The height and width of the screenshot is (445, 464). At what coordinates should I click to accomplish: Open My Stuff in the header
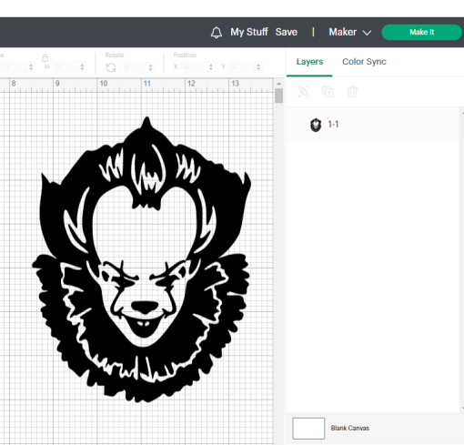(249, 32)
